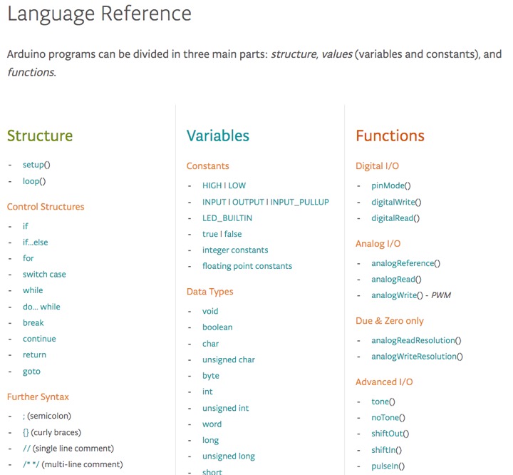Open the continue reference link

click(39, 339)
